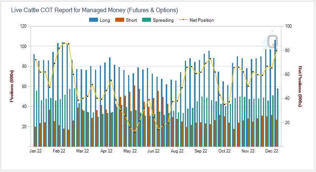Click the yellow Net Position legend marker

183,20
